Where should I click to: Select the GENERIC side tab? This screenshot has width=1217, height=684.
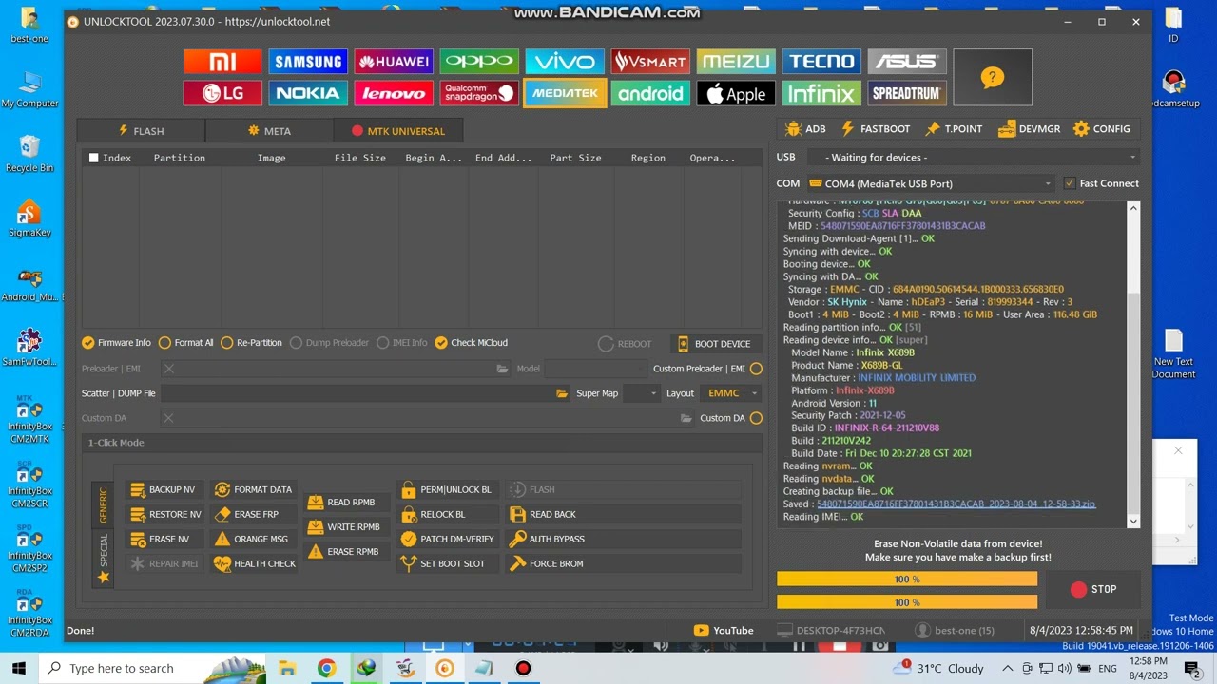tap(104, 504)
